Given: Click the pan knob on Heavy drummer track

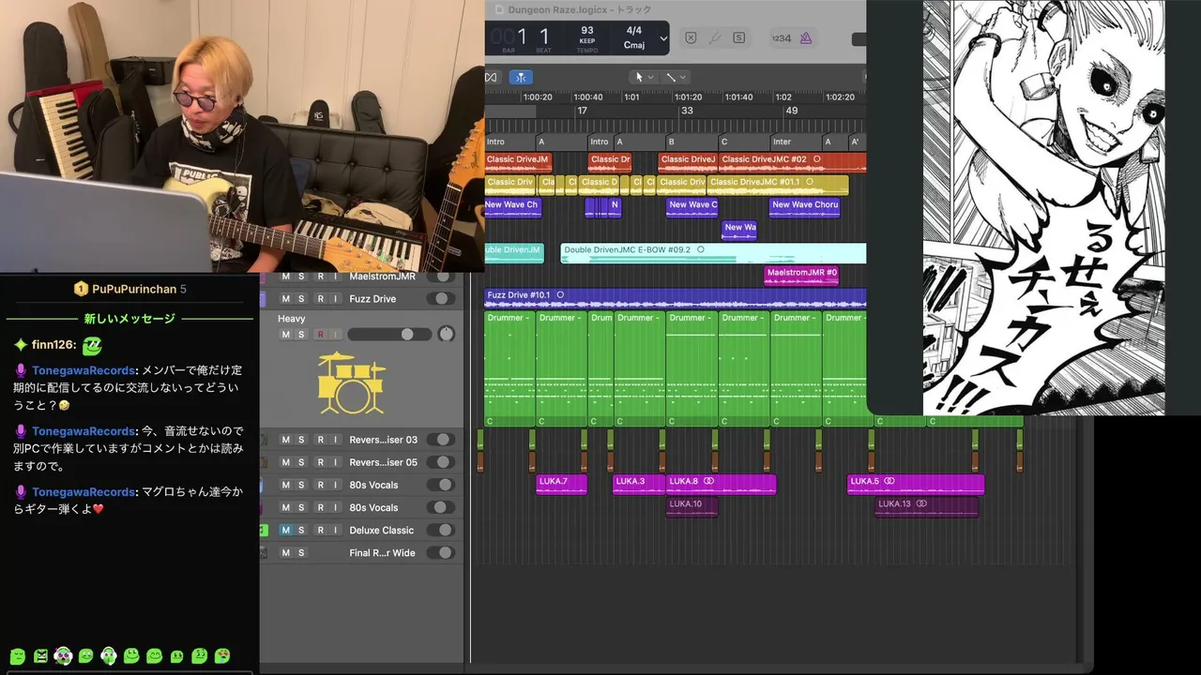Looking at the screenshot, I should (x=446, y=335).
